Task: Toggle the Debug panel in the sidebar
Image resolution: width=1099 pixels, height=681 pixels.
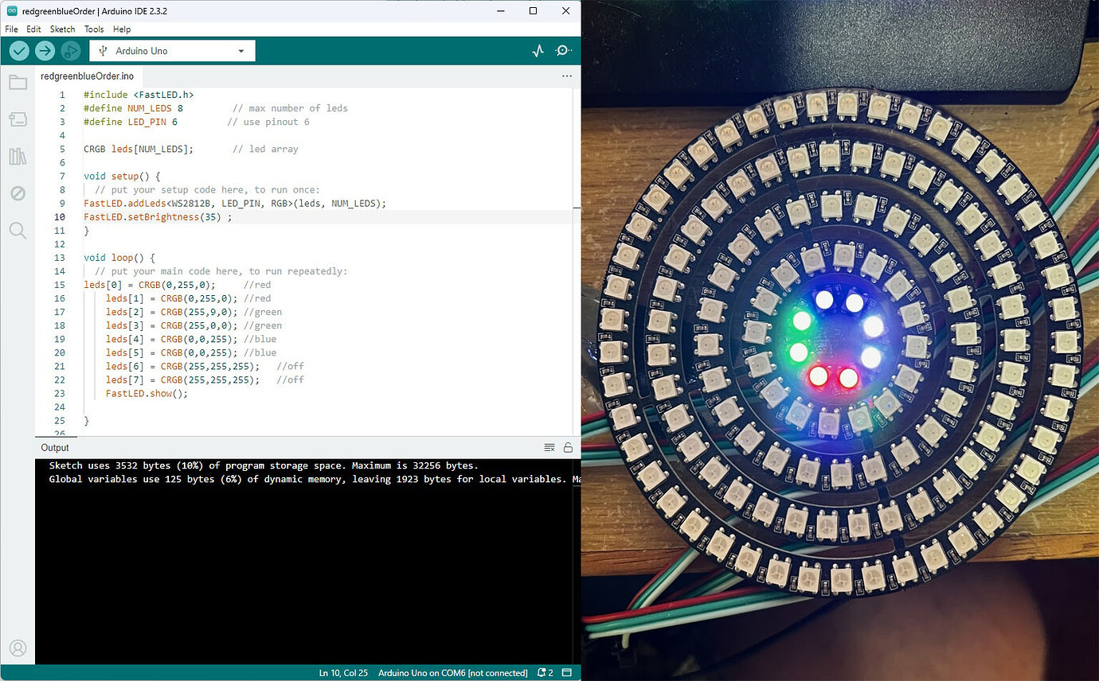Action: [x=18, y=193]
